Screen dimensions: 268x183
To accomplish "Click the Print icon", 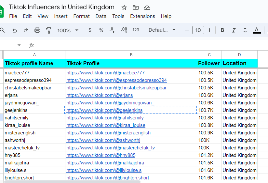I will [37, 30].
